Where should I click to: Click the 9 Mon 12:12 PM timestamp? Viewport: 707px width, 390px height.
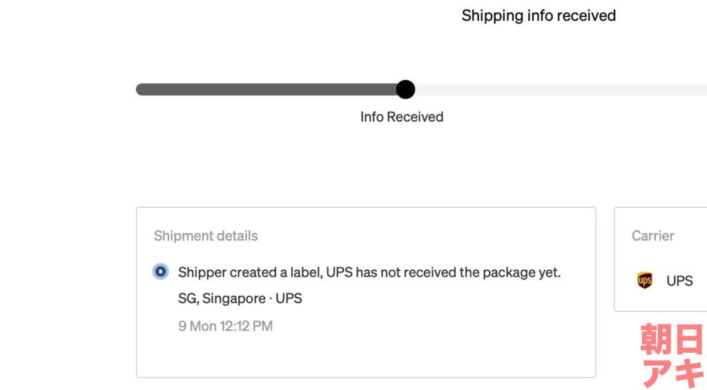(226, 326)
